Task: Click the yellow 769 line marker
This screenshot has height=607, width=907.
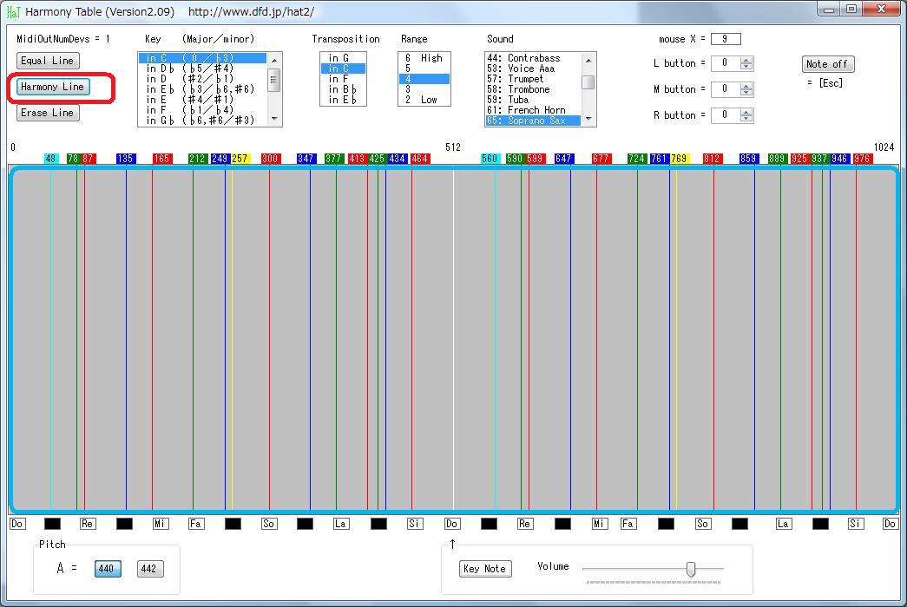Action: click(679, 159)
